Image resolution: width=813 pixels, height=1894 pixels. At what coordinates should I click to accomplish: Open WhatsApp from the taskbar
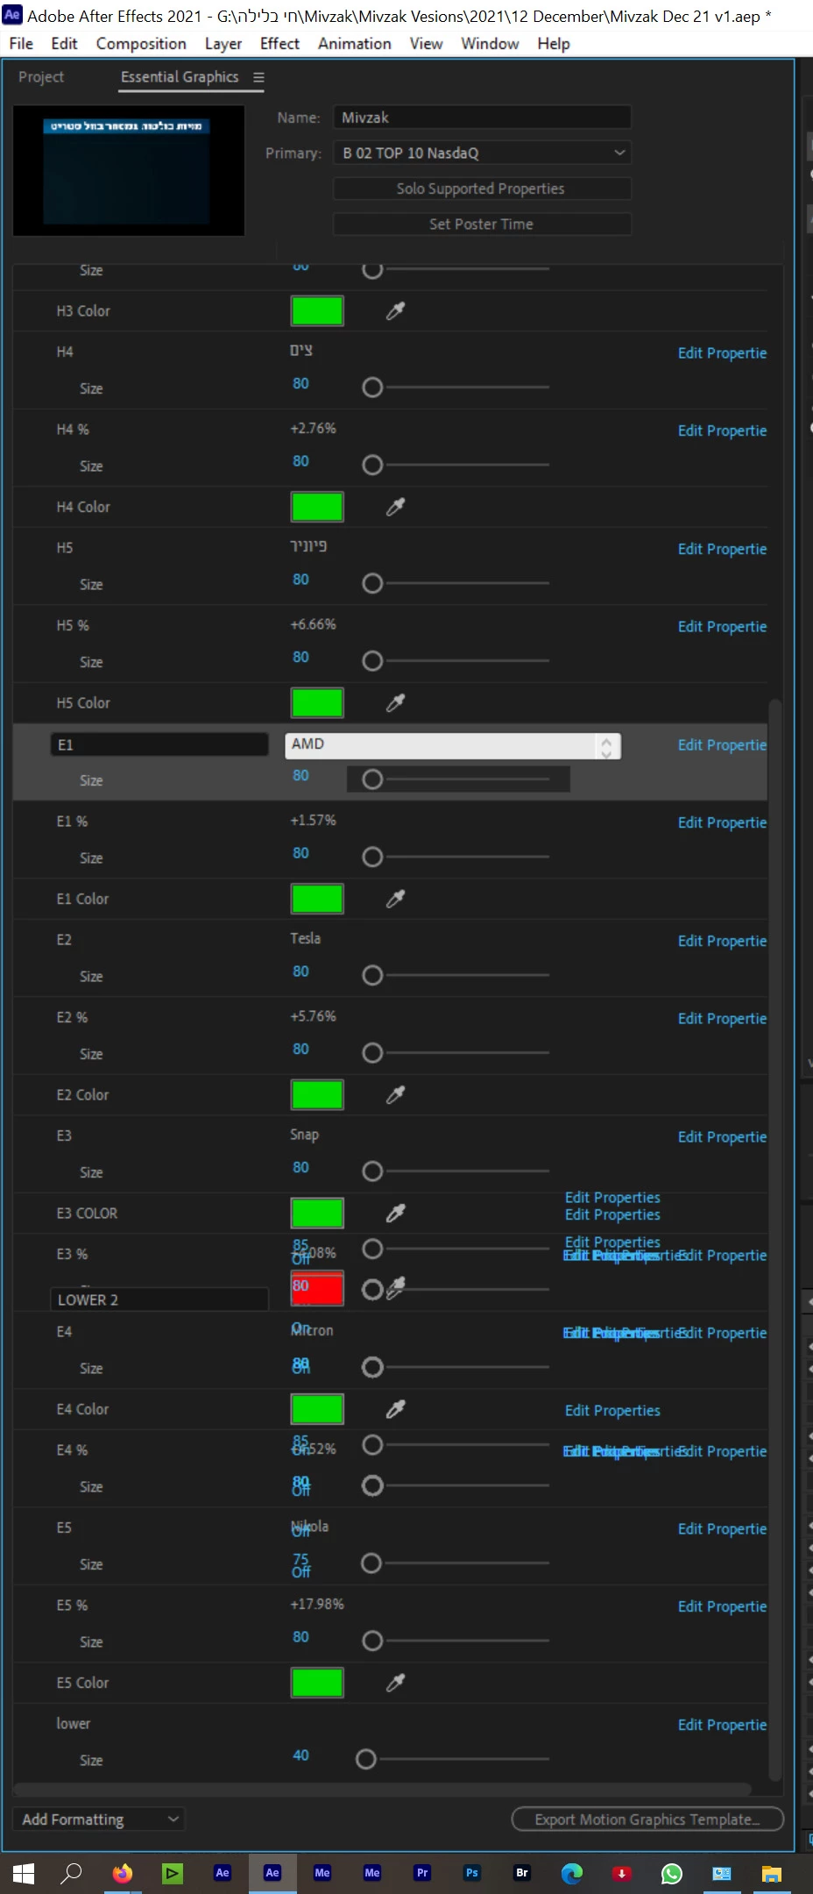tap(672, 1874)
